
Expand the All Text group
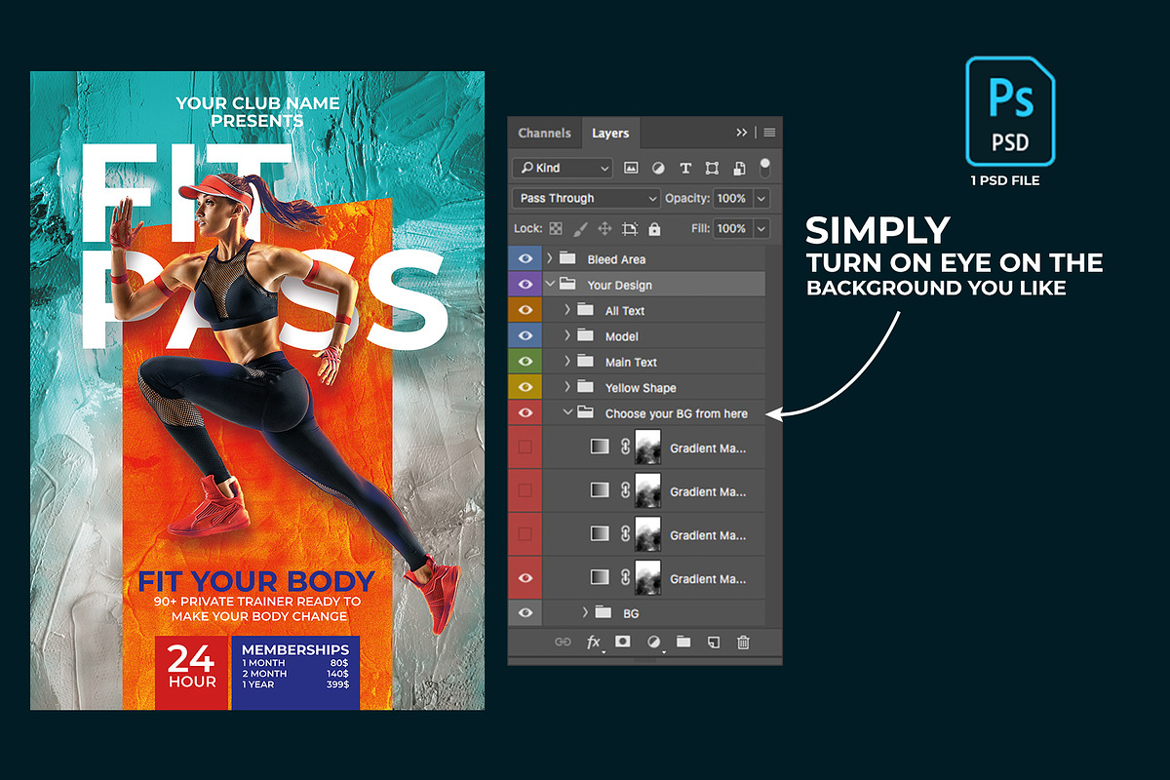click(x=567, y=310)
